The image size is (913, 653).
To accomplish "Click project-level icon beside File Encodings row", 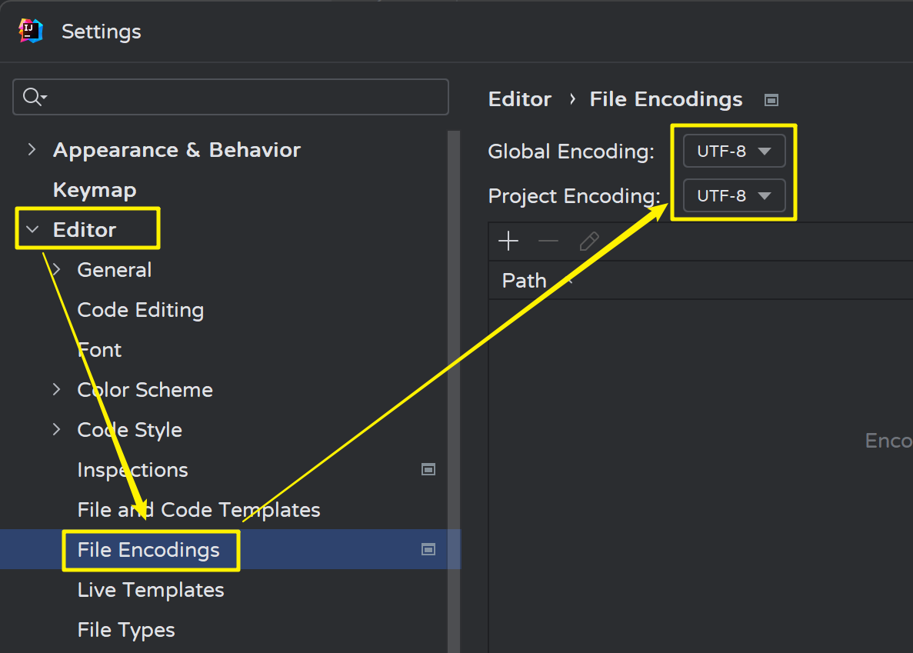I will click(428, 549).
